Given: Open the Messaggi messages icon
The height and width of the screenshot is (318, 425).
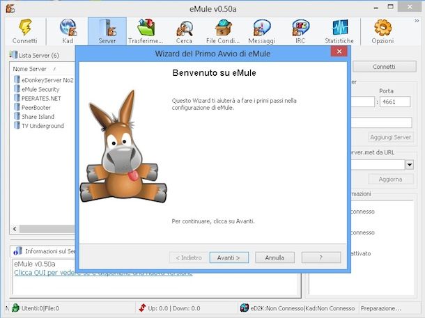Looking at the screenshot, I should click(x=261, y=27).
